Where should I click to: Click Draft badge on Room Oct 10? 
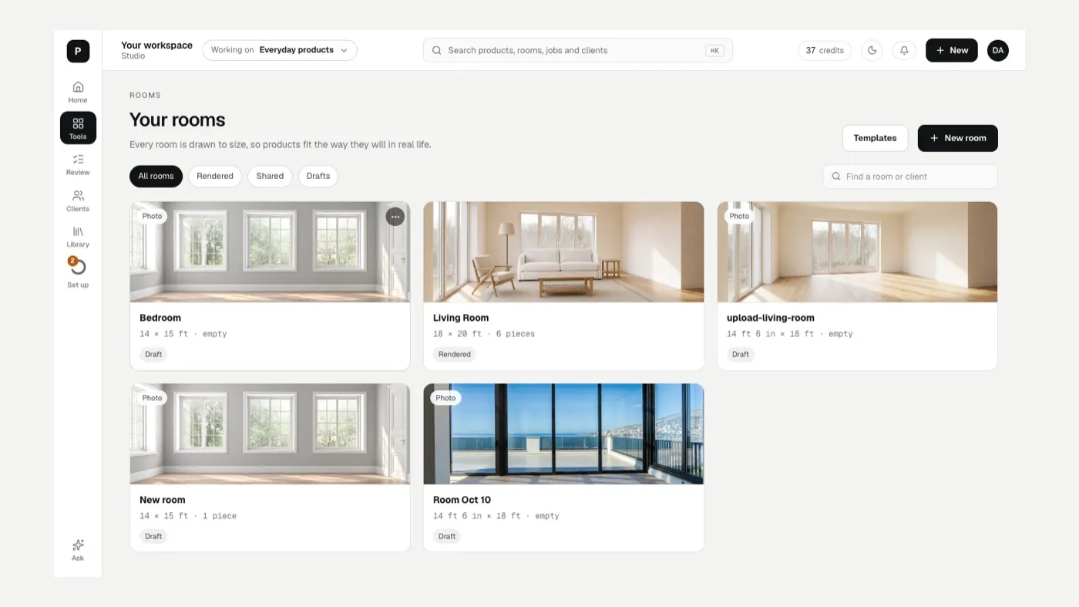coord(447,536)
